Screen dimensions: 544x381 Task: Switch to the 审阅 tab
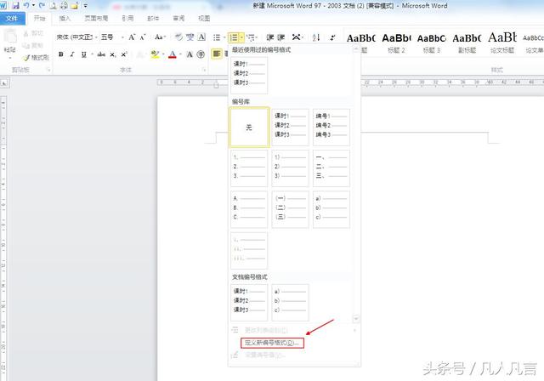tap(178, 19)
